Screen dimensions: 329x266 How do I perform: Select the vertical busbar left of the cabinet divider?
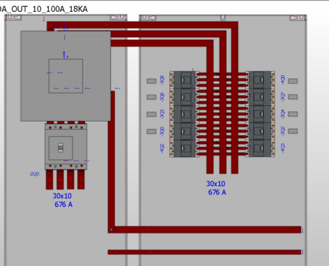pyautogui.click(x=112, y=162)
